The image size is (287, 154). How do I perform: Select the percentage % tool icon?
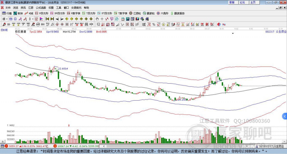pos(154,24)
